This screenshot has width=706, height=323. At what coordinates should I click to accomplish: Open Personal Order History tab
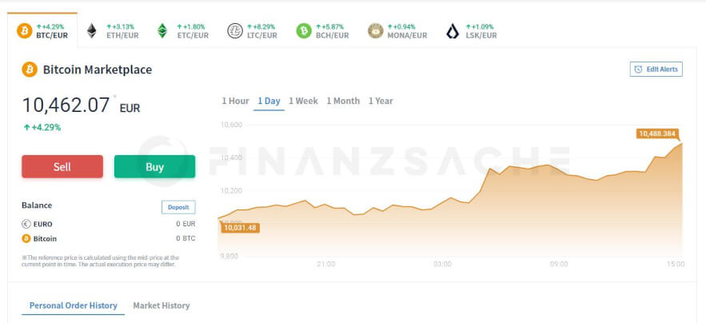74,305
